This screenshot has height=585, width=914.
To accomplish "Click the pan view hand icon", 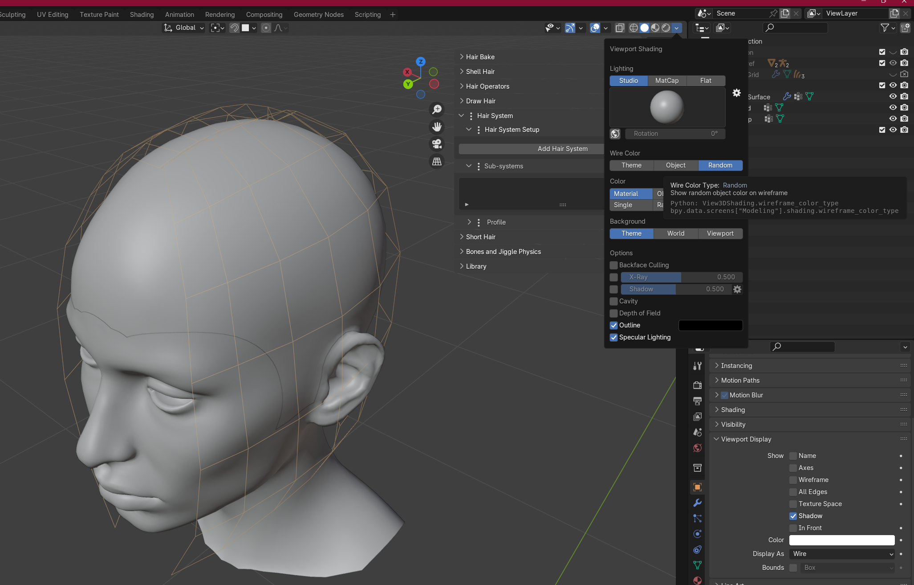I will click(x=437, y=127).
